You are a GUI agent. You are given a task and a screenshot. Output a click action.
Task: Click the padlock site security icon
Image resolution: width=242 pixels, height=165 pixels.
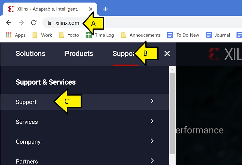(x=49, y=23)
